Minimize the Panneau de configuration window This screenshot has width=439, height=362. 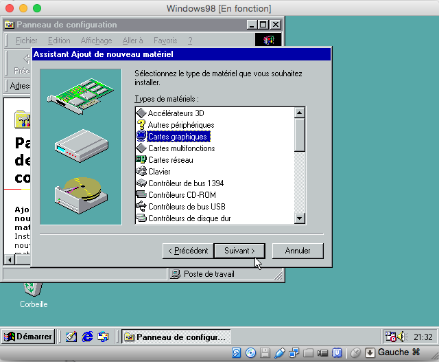[252, 25]
